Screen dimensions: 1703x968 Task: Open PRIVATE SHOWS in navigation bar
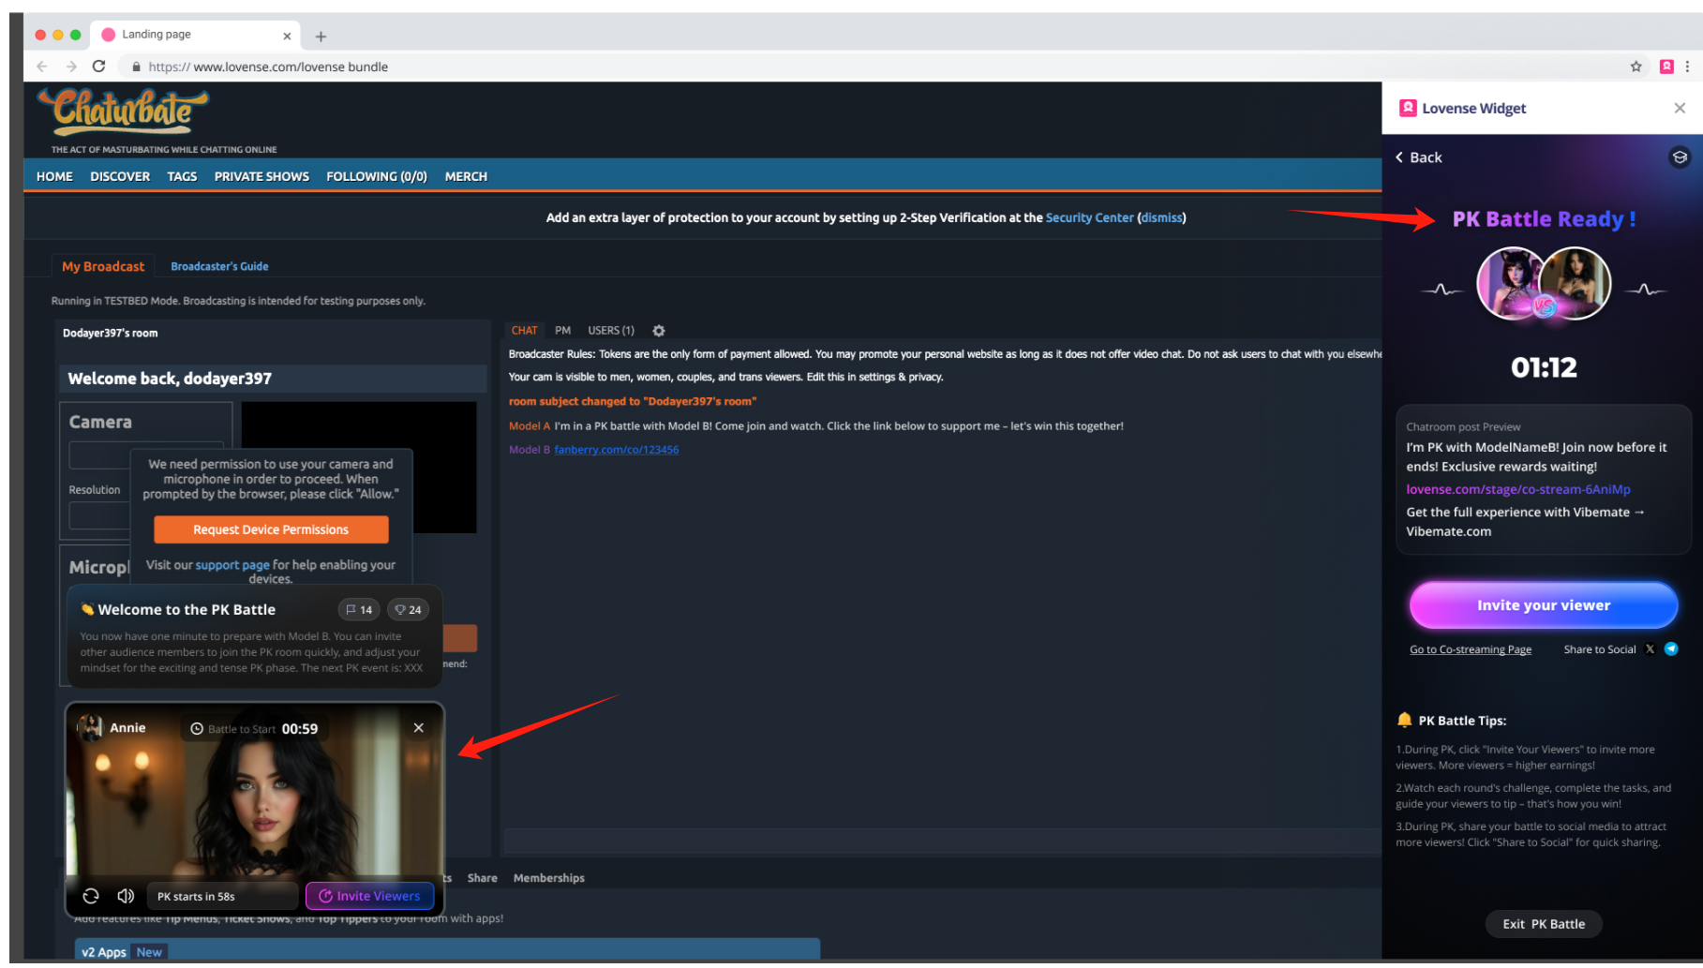(261, 176)
